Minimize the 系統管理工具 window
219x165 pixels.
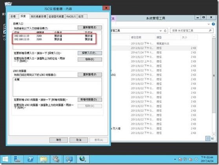coord(198,17)
